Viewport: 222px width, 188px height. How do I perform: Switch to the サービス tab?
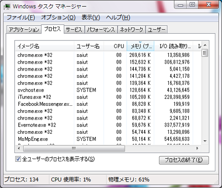(x=74, y=30)
